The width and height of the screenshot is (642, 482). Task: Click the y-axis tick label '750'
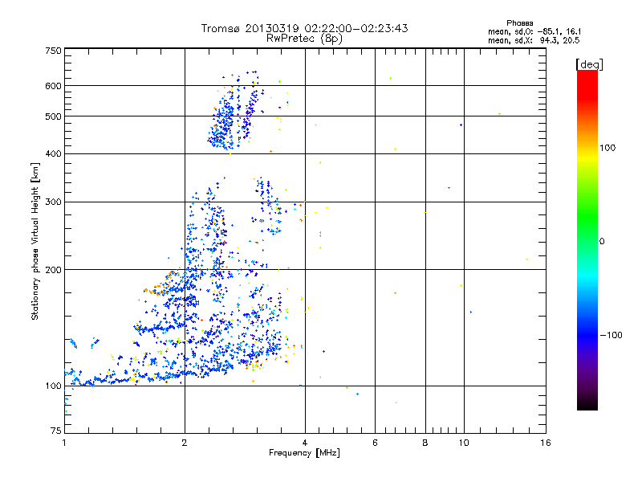[53, 51]
